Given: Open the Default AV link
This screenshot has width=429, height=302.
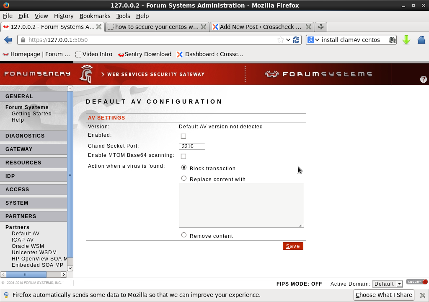Looking at the screenshot, I should coord(26,234).
